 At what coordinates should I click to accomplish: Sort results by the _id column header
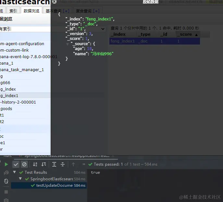pos(167,34)
